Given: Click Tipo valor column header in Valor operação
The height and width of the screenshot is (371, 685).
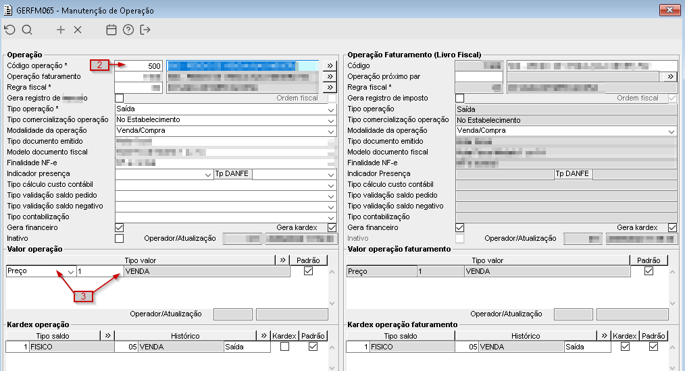Looking at the screenshot, I should tap(141, 260).
